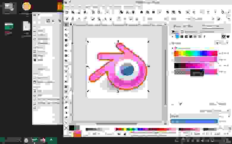Adjust the blue Opacity slider at panel bottom
The width and height of the screenshot is (232, 144).
pyautogui.click(x=194, y=122)
